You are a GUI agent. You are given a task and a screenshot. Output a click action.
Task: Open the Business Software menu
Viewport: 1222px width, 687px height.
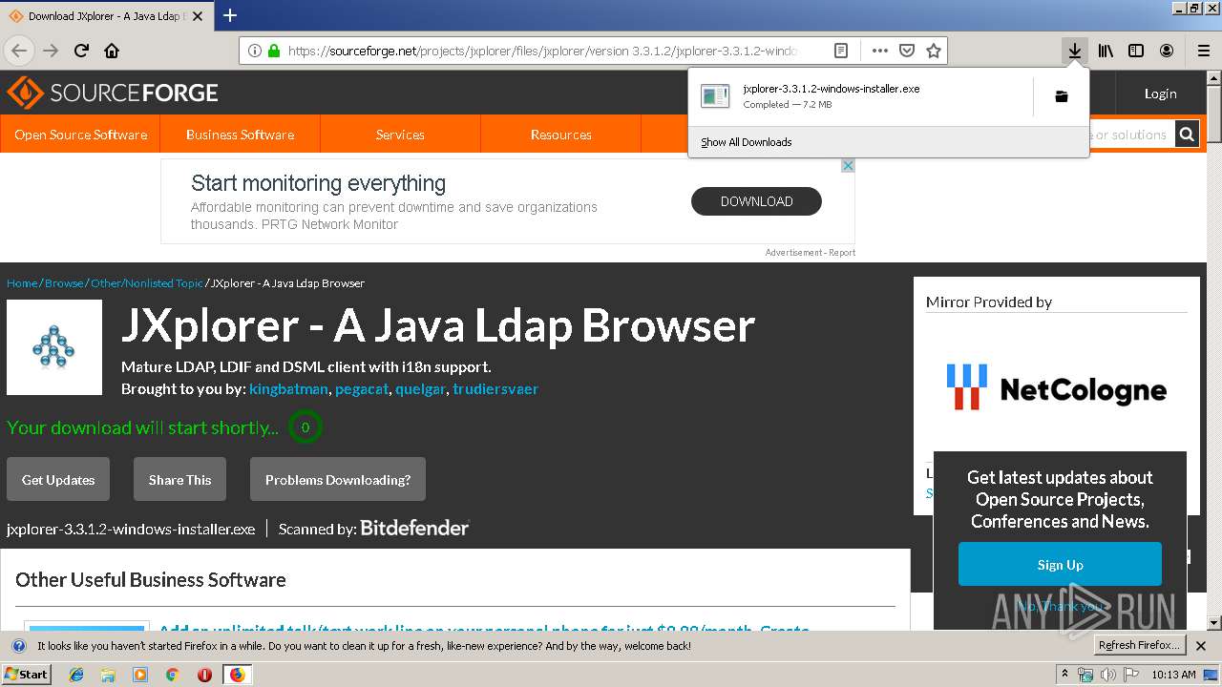click(x=240, y=135)
